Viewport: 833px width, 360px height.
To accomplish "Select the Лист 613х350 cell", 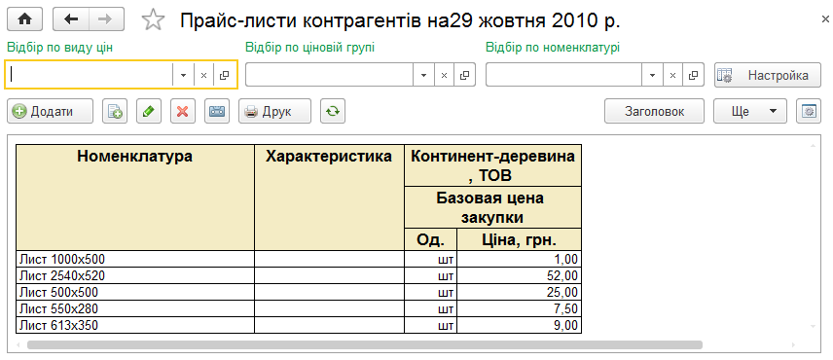I will [135, 325].
